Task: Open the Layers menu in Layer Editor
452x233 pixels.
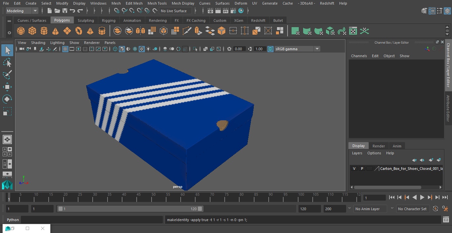Action: click(357, 153)
